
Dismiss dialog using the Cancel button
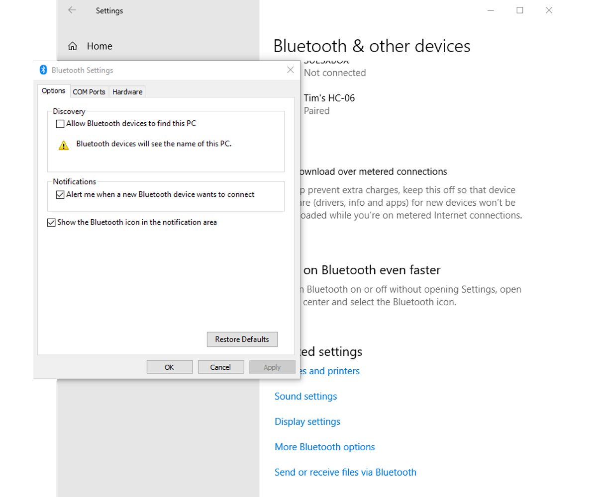[x=220, y=367]
